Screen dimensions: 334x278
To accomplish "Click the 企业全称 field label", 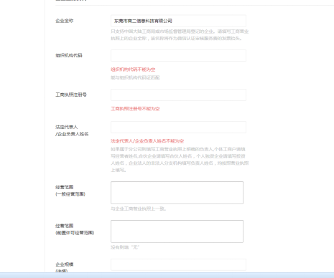I will tap(65, 21).
